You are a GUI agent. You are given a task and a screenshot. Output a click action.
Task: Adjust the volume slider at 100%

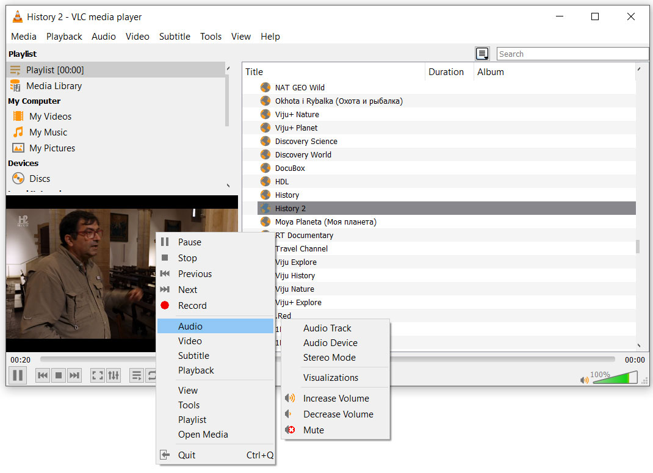(x=615, y=378)
